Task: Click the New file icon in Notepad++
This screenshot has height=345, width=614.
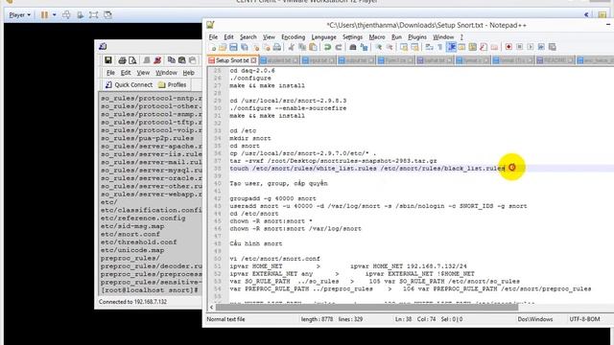Action: (213, 47)
